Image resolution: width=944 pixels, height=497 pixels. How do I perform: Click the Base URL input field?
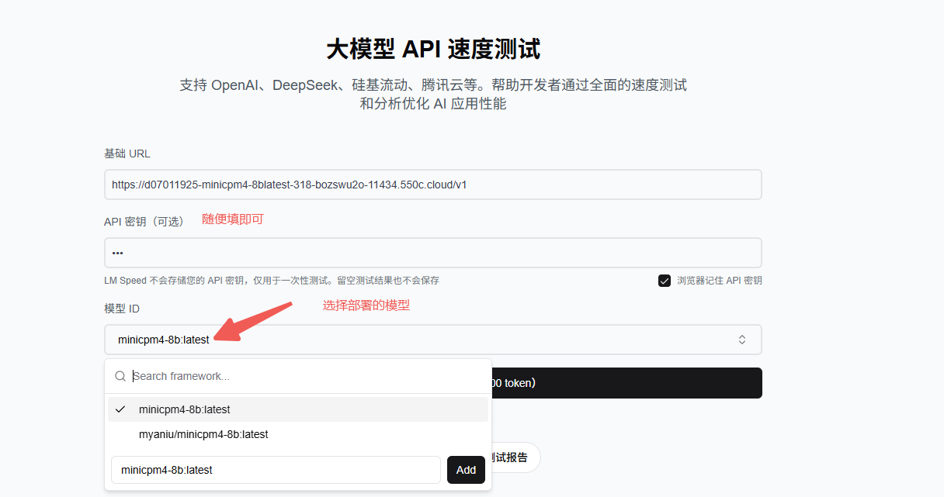click(432, 185)
